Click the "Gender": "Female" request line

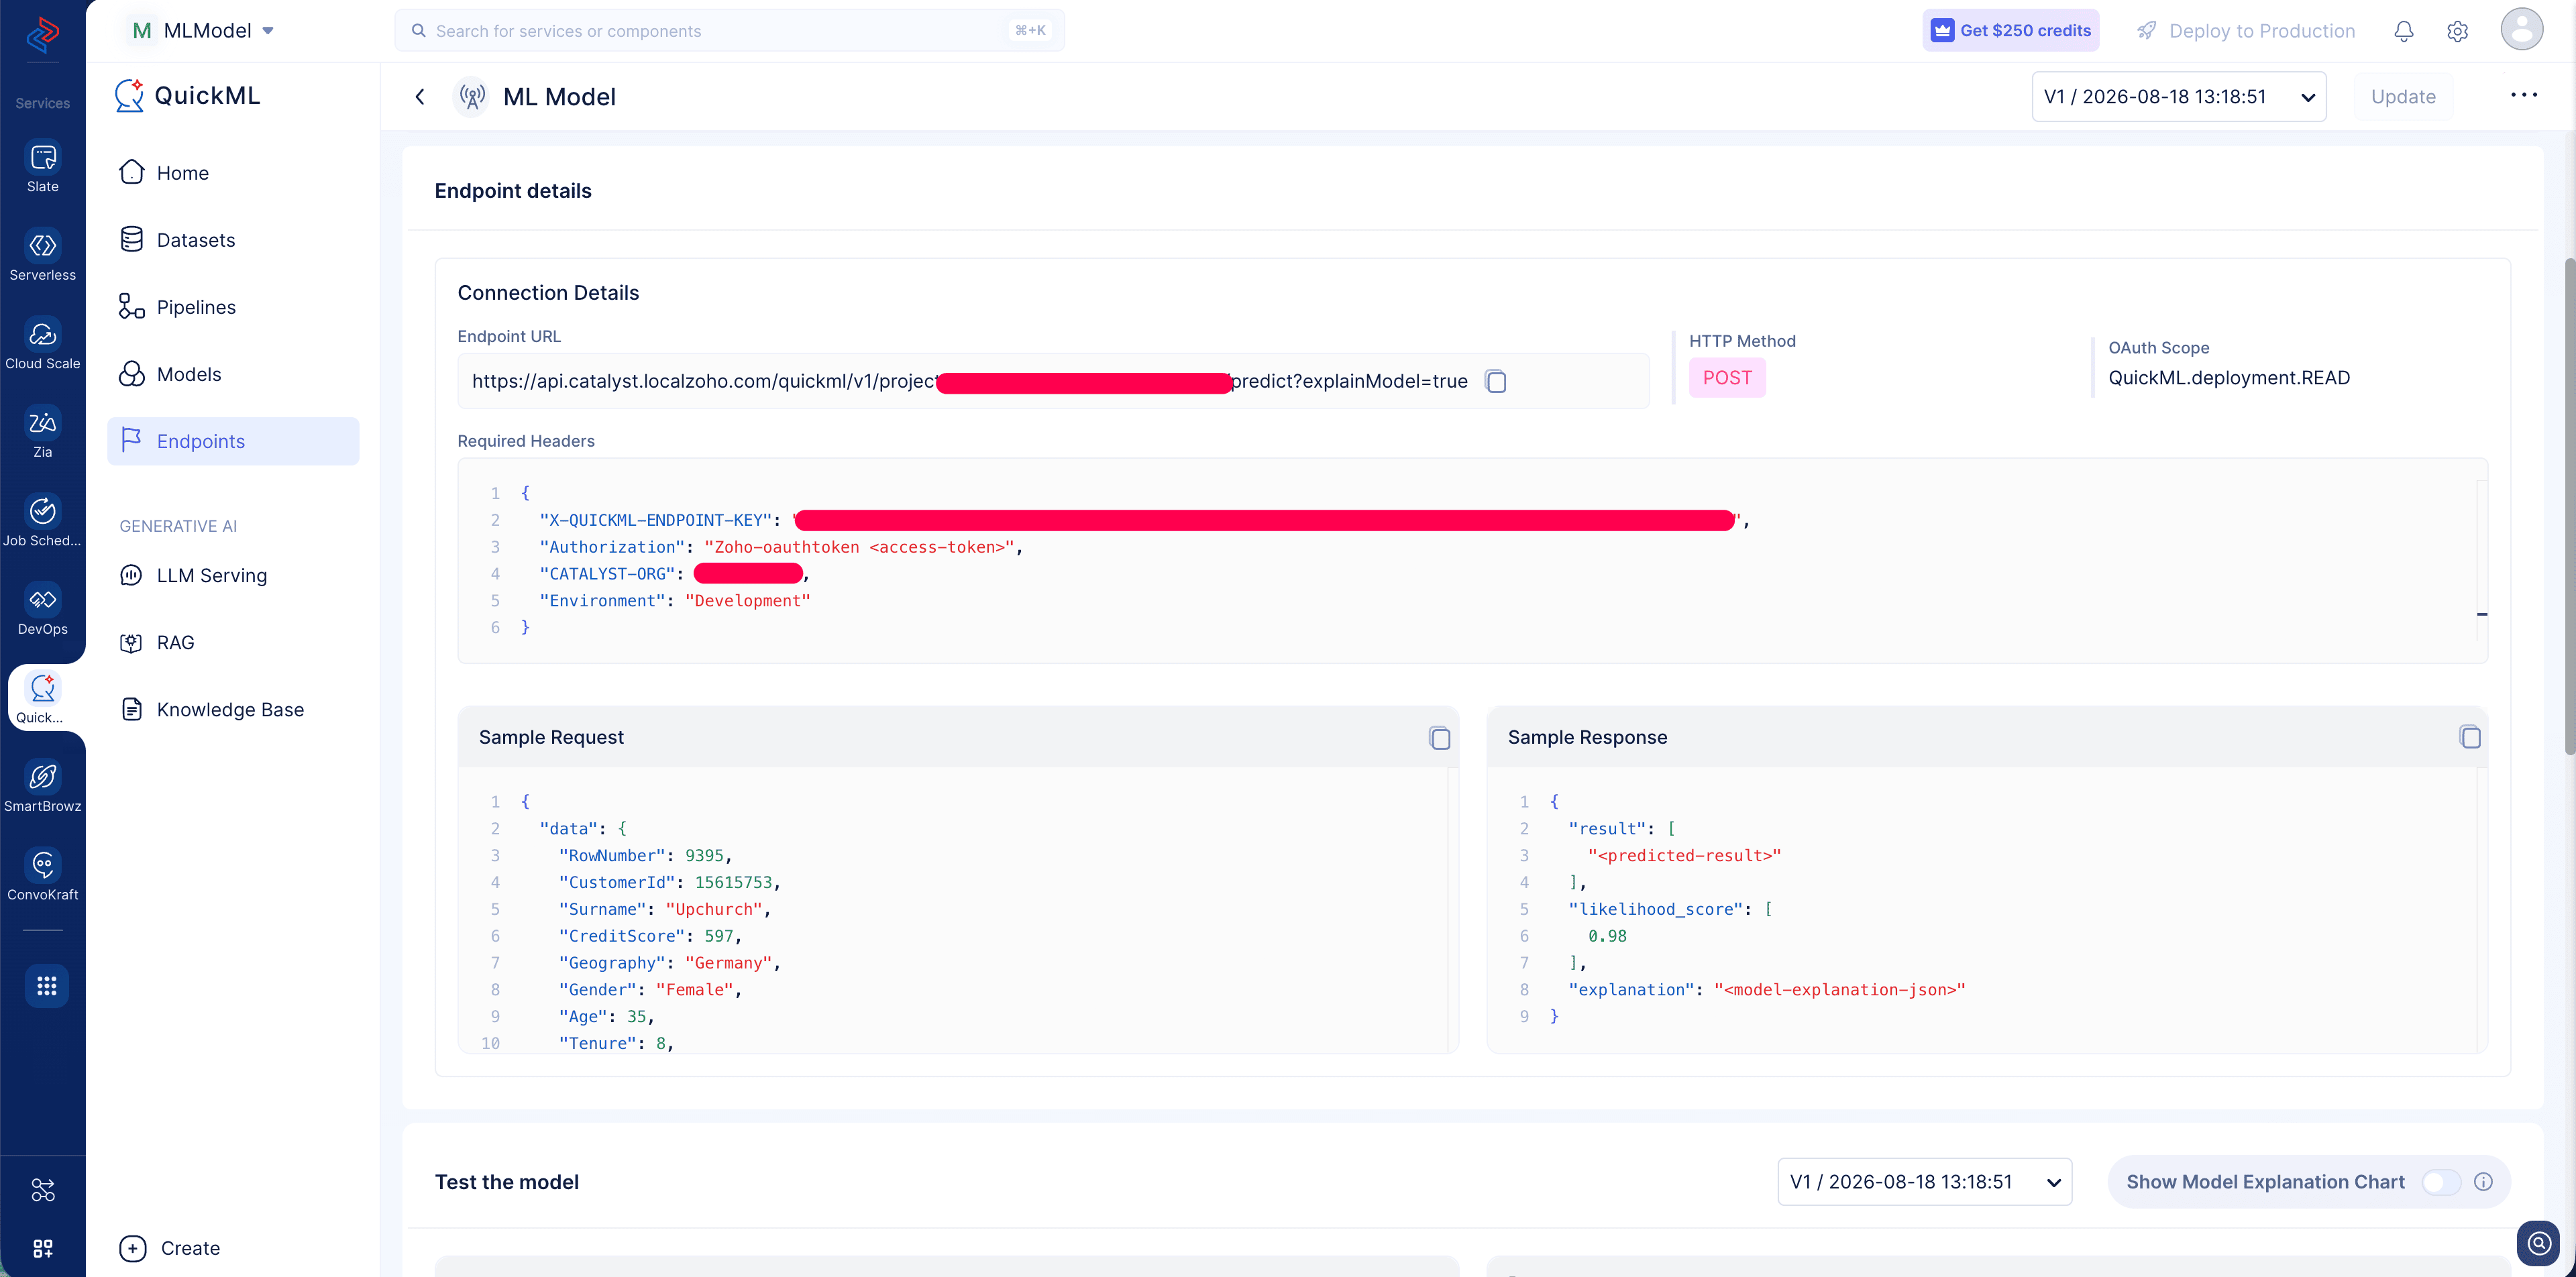point(650,990)
